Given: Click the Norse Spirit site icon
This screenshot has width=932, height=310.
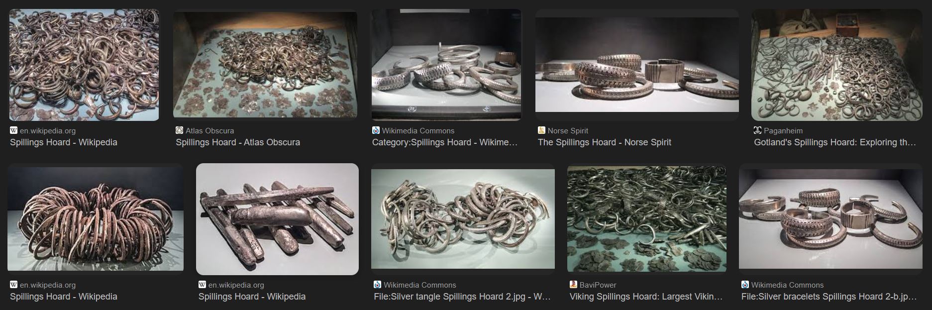Looking at the screenshot, I should coord(541,130).
